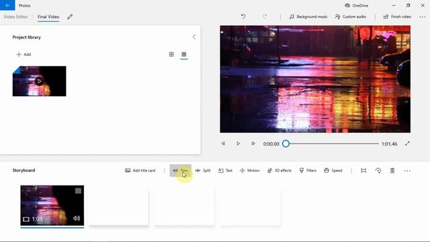Image resolution: width=430 pixels, height=242 pixels.
Task: Toggle the clip selection checkbox
Action: (x=78, y=191)
